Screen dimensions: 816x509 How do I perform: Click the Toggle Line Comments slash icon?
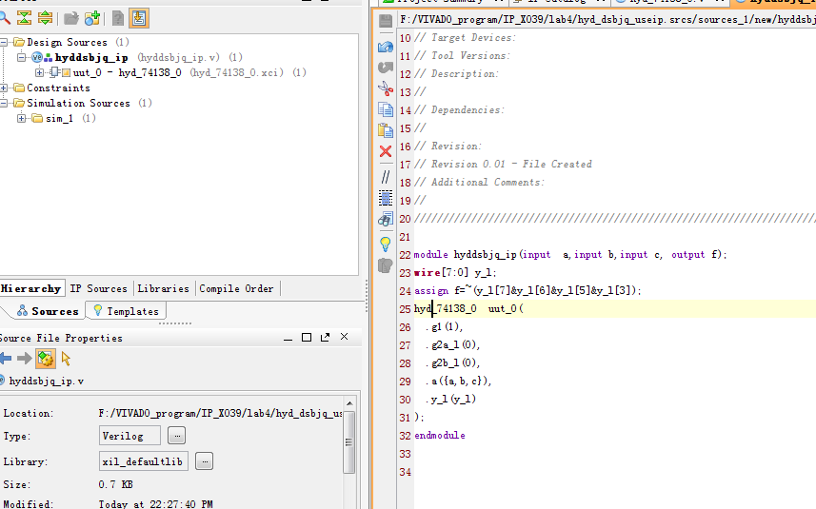(x=386, y=176)
